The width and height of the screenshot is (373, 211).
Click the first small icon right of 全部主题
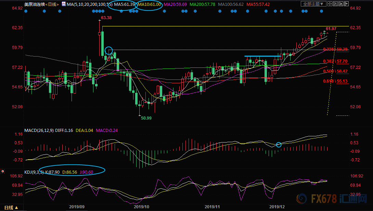(329, 4)
